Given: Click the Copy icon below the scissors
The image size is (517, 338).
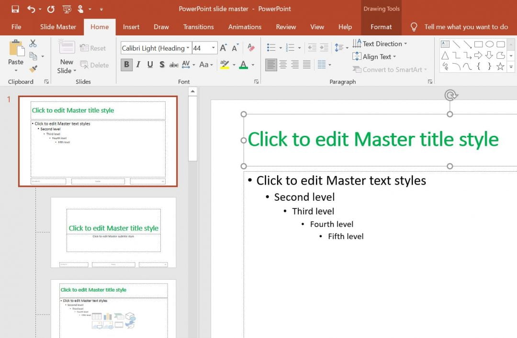Looking at the screenshot, I should pyautogui.click(x=34, y=56).
